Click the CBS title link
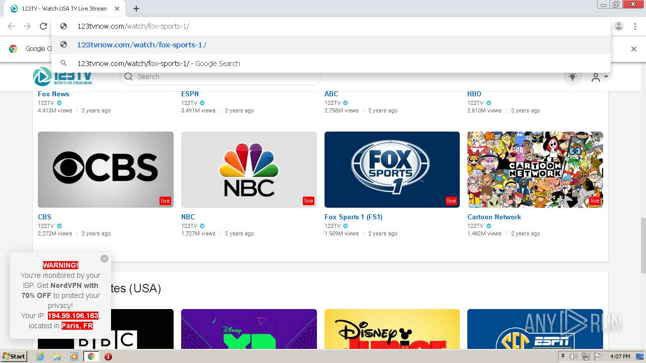 [44, 217]
